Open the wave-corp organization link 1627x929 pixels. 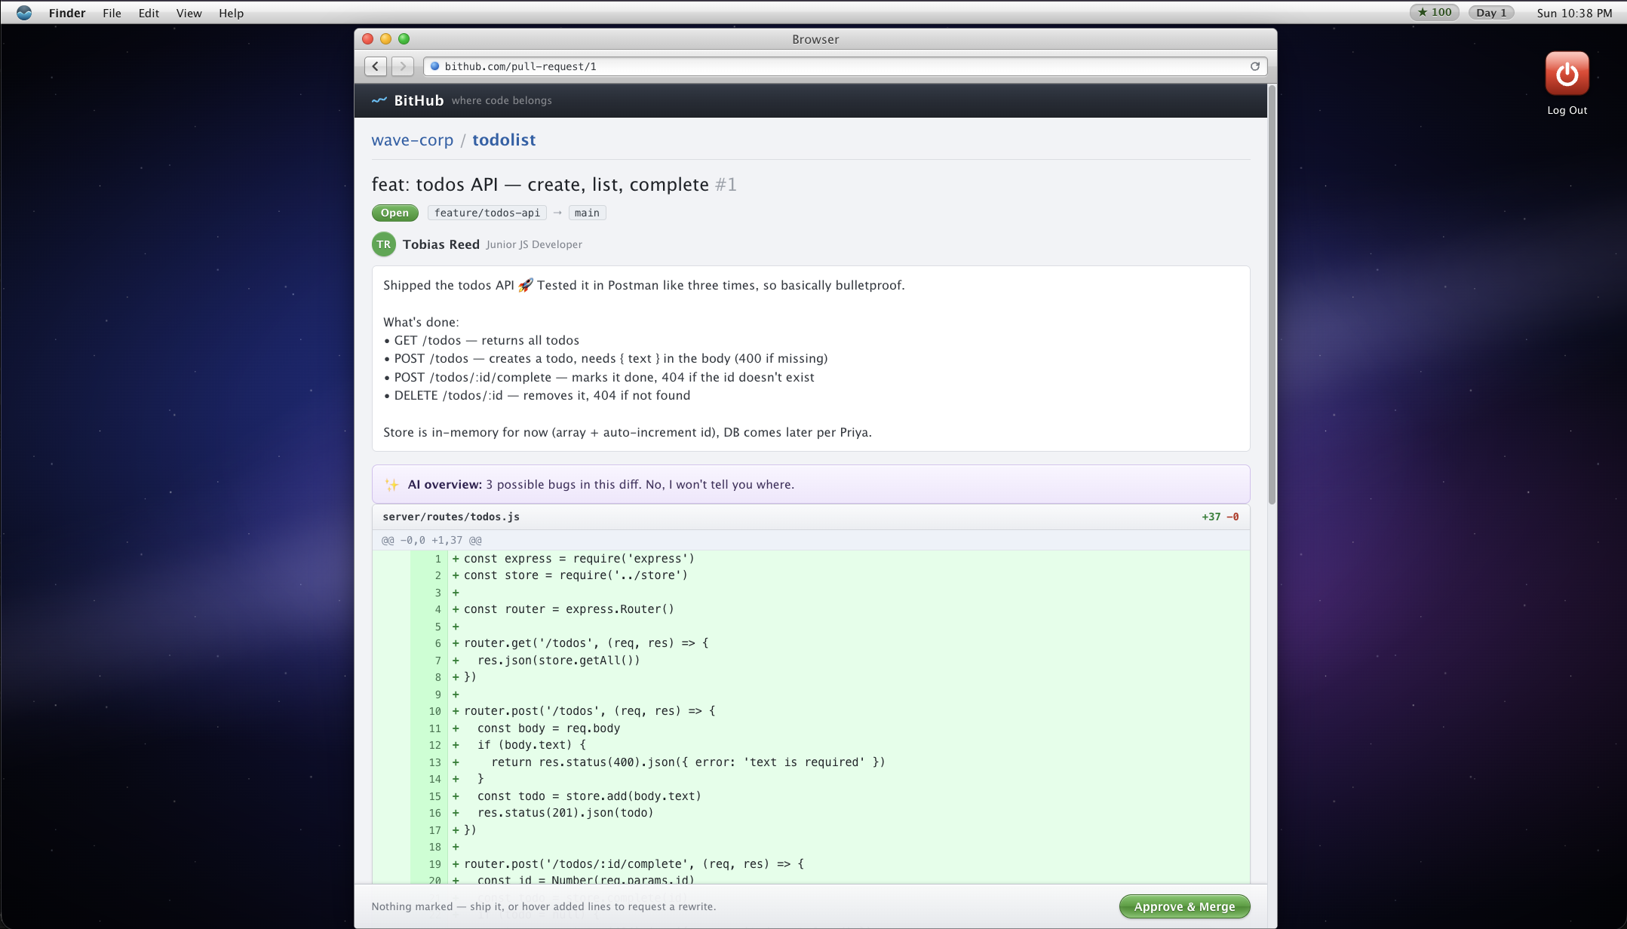[x=412, y=140]
